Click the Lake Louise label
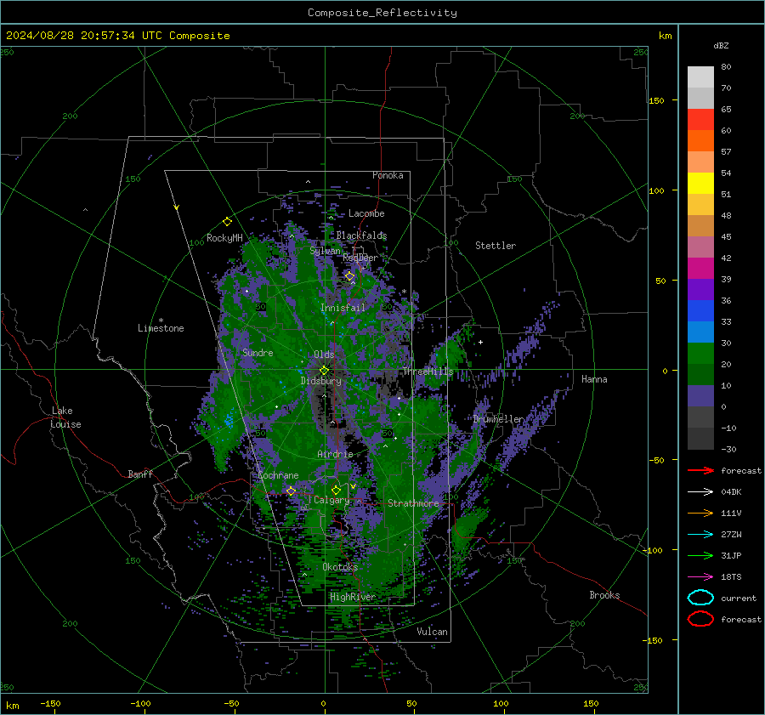This screenshot has width=765, height=715. (65, 417)
